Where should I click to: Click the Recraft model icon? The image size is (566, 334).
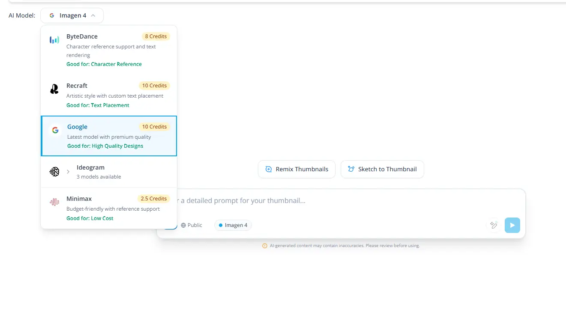click(54, 89)
